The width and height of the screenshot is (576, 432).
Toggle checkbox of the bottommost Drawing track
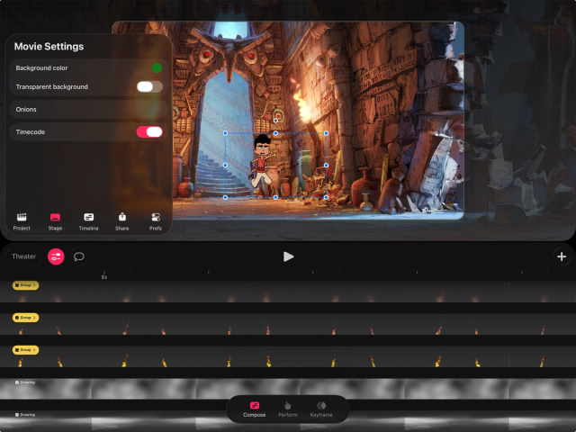(17, 415)
